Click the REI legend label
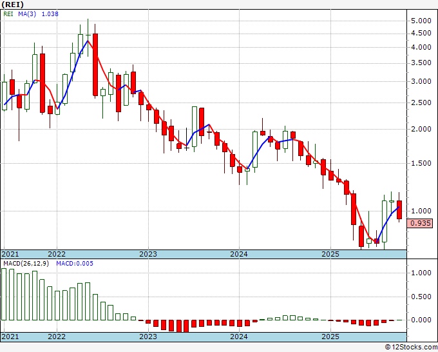This screenshot has height=352, width=438. tap(8, 14)
